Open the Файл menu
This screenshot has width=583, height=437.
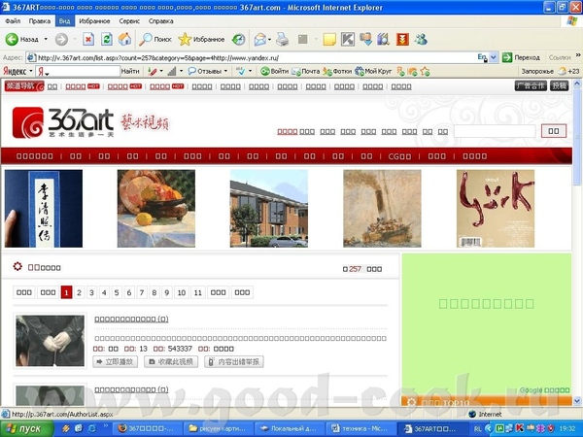point(13,21)
